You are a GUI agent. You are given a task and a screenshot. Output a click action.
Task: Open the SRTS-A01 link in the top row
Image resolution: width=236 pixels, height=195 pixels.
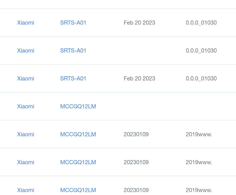73,22
